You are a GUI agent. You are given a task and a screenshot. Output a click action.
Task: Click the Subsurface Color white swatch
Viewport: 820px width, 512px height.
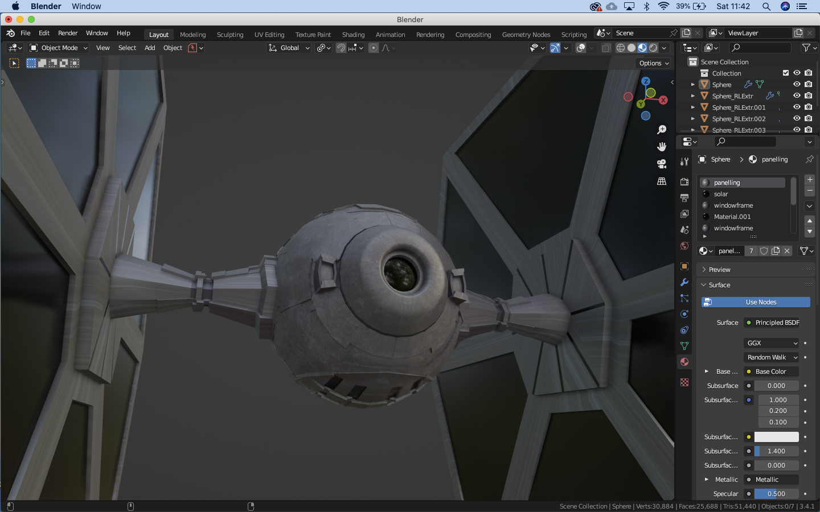776,437
